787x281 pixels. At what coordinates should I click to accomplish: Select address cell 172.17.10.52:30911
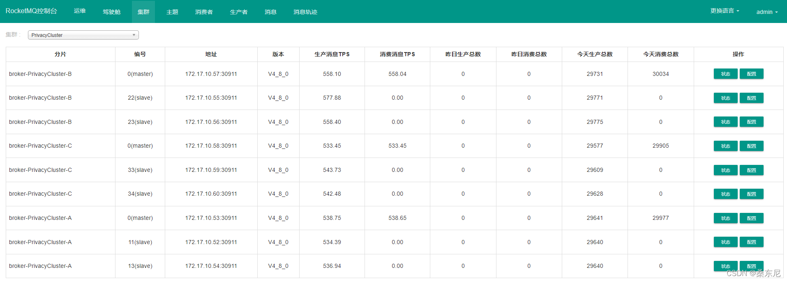(x=211, y=242)
